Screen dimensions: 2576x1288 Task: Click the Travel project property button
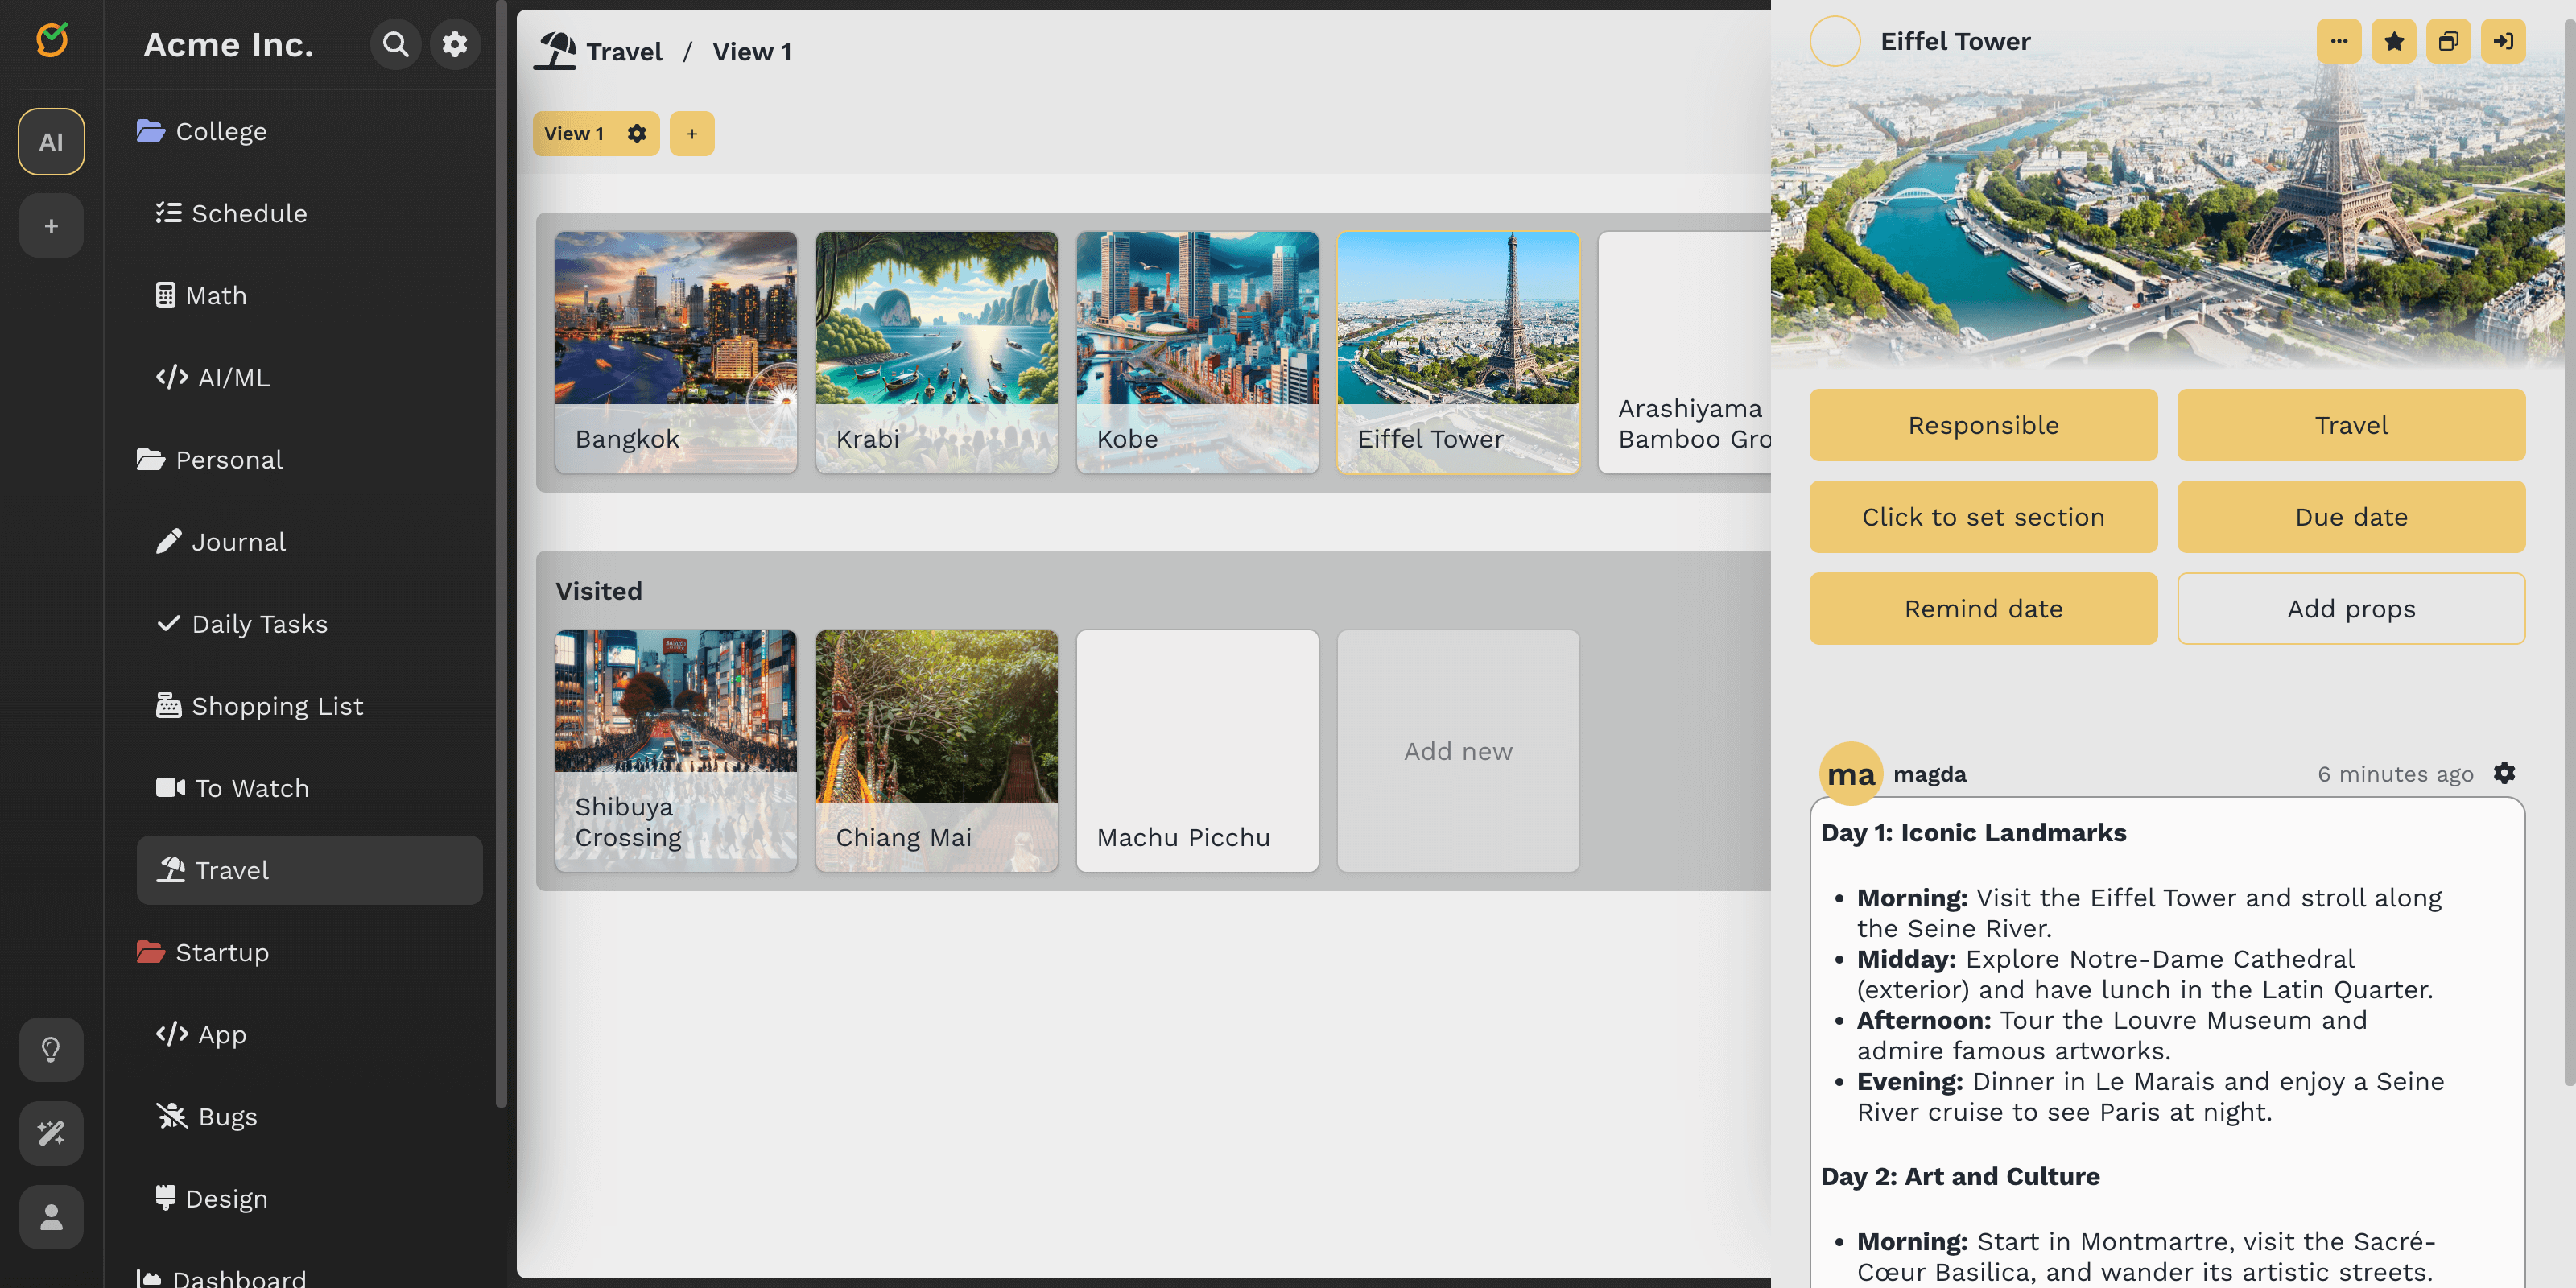point(2351,425)
